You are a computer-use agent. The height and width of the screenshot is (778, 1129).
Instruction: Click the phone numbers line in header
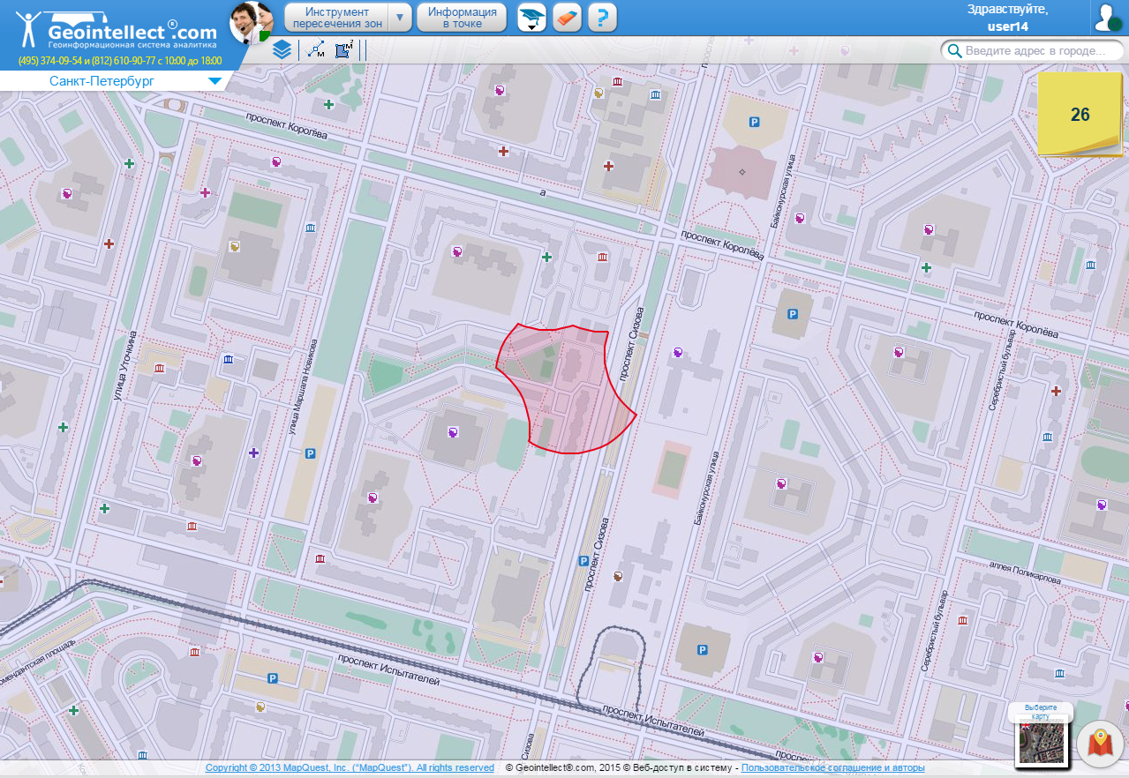coord(120,61)
